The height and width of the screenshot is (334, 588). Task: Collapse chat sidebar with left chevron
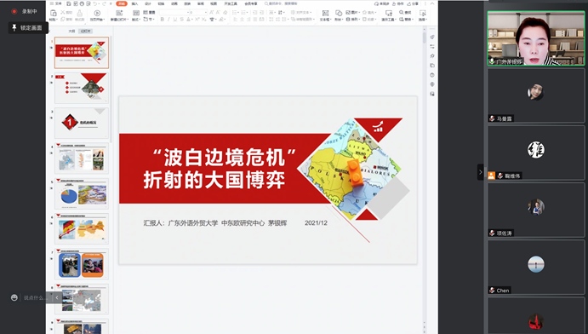(57, 297)
